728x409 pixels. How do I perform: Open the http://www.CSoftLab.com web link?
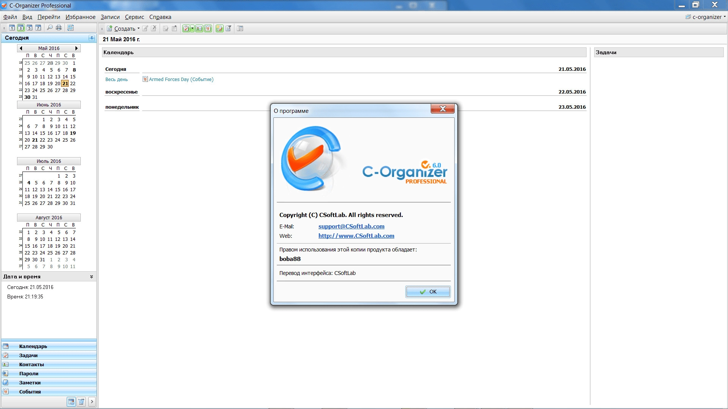click(x=356, y=236)
